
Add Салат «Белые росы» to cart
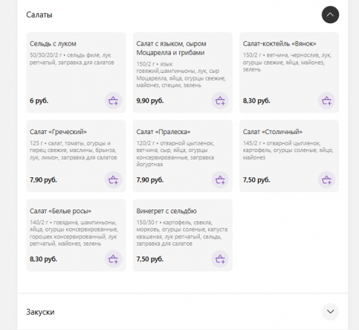click(113, 259)
